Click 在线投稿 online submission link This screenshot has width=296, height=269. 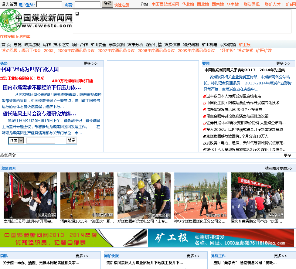(x=7, y=37)
